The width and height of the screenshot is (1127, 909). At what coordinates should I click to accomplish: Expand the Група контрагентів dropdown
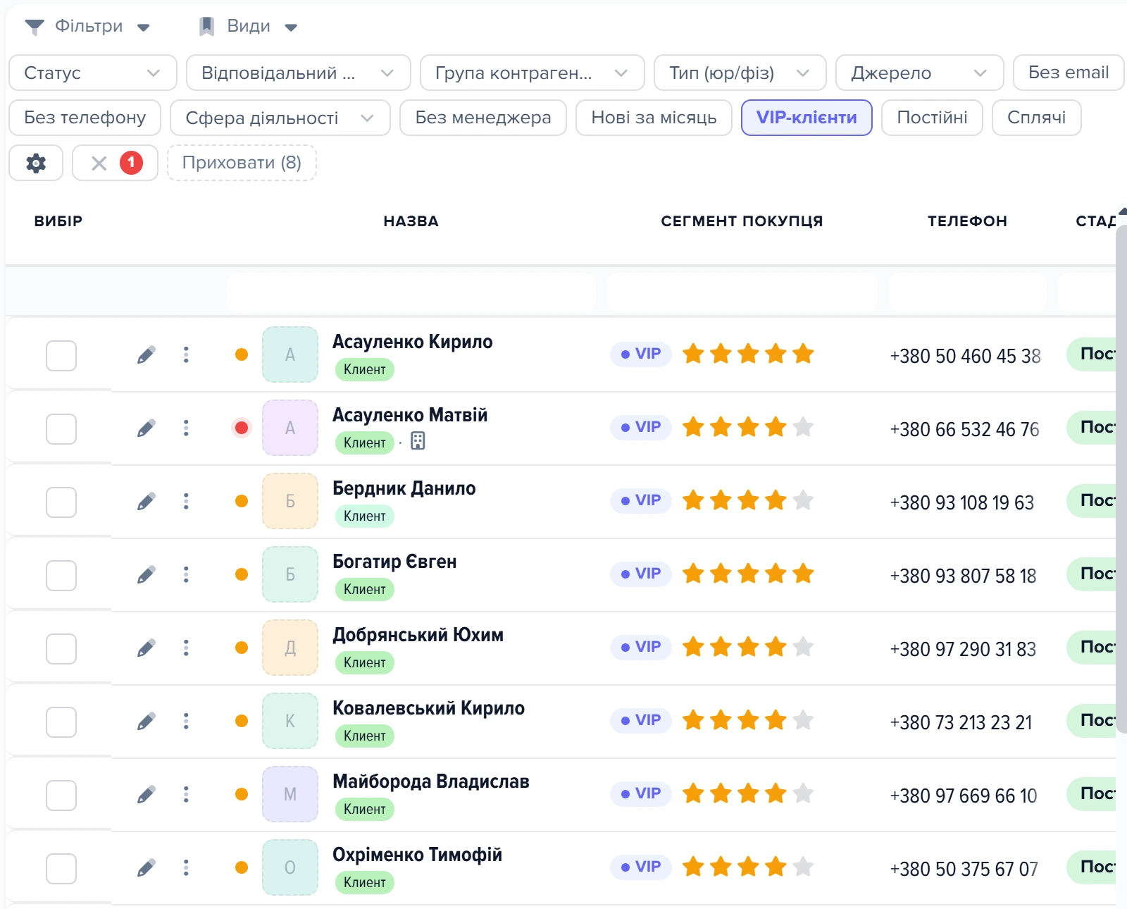(x=533, y=73)
